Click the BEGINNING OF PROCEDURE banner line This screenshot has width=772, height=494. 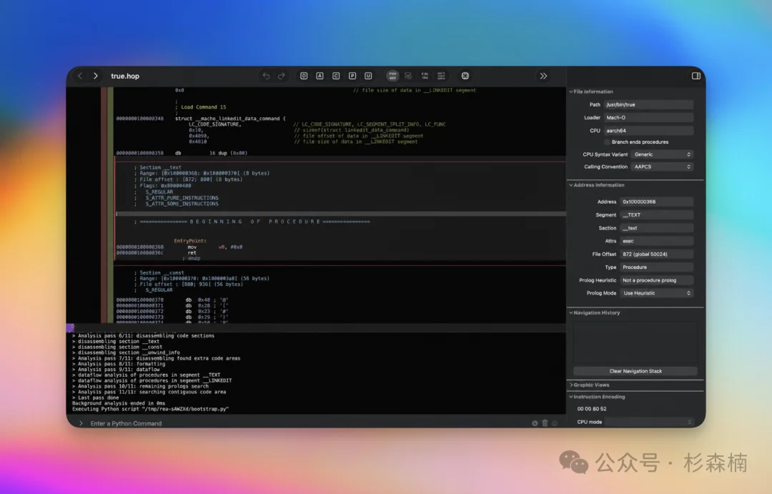point(252,222)
